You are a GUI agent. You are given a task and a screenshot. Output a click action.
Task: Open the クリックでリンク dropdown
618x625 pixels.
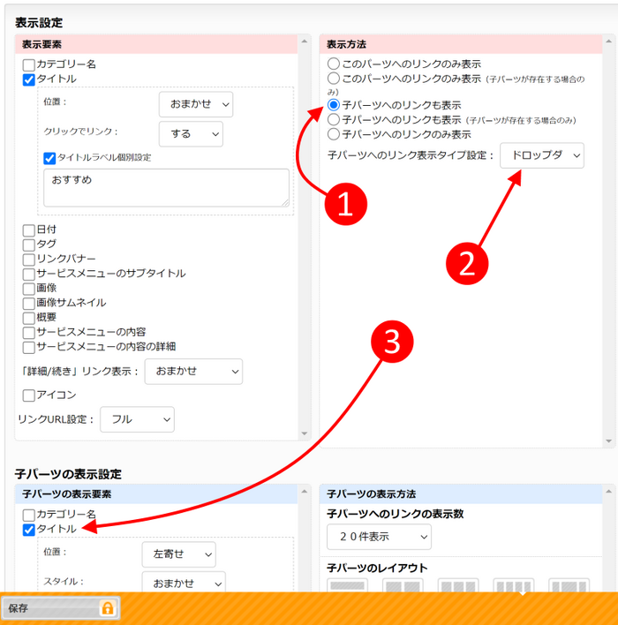191,134
